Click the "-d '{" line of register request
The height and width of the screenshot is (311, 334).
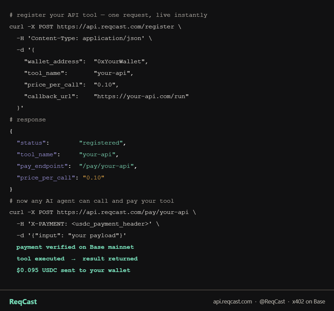click(x=26, y=50)
